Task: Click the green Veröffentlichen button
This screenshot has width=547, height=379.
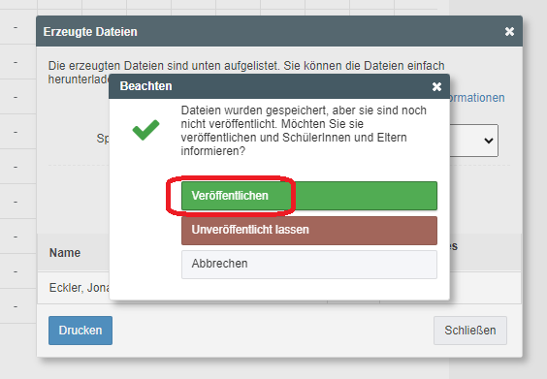Action: click(309, 196)
